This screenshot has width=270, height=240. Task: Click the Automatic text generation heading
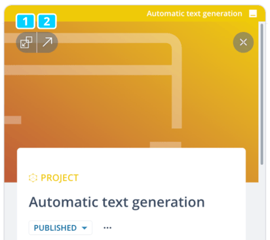coord(117,202)
